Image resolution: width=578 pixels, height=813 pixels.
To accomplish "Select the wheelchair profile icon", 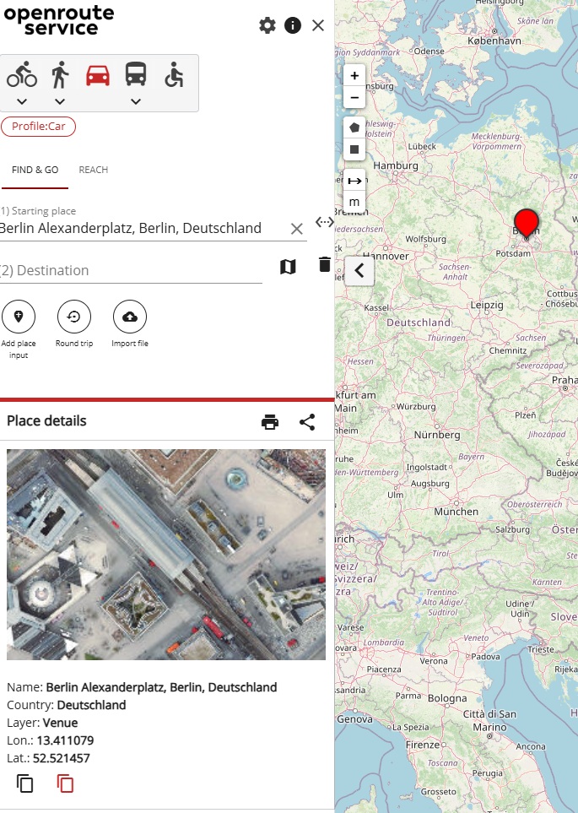I will coord(174,75).
